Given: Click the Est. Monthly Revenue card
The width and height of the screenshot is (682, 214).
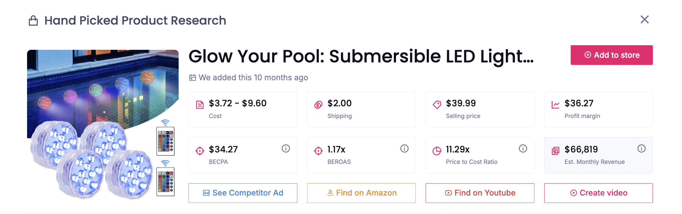Looking at the screenshot, I should (598, 155).
